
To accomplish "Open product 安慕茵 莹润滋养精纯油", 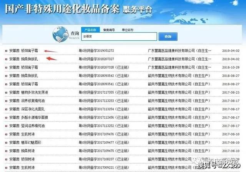I will (27, 126).
